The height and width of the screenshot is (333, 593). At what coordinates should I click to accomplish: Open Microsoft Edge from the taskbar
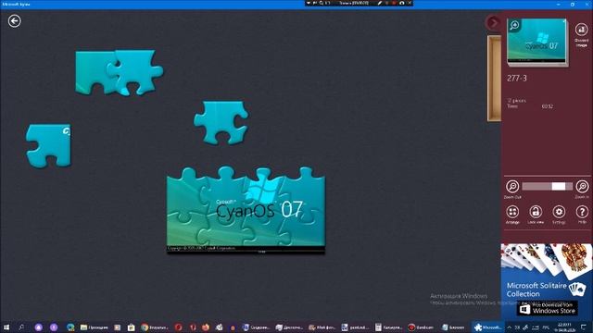[70, 327]
